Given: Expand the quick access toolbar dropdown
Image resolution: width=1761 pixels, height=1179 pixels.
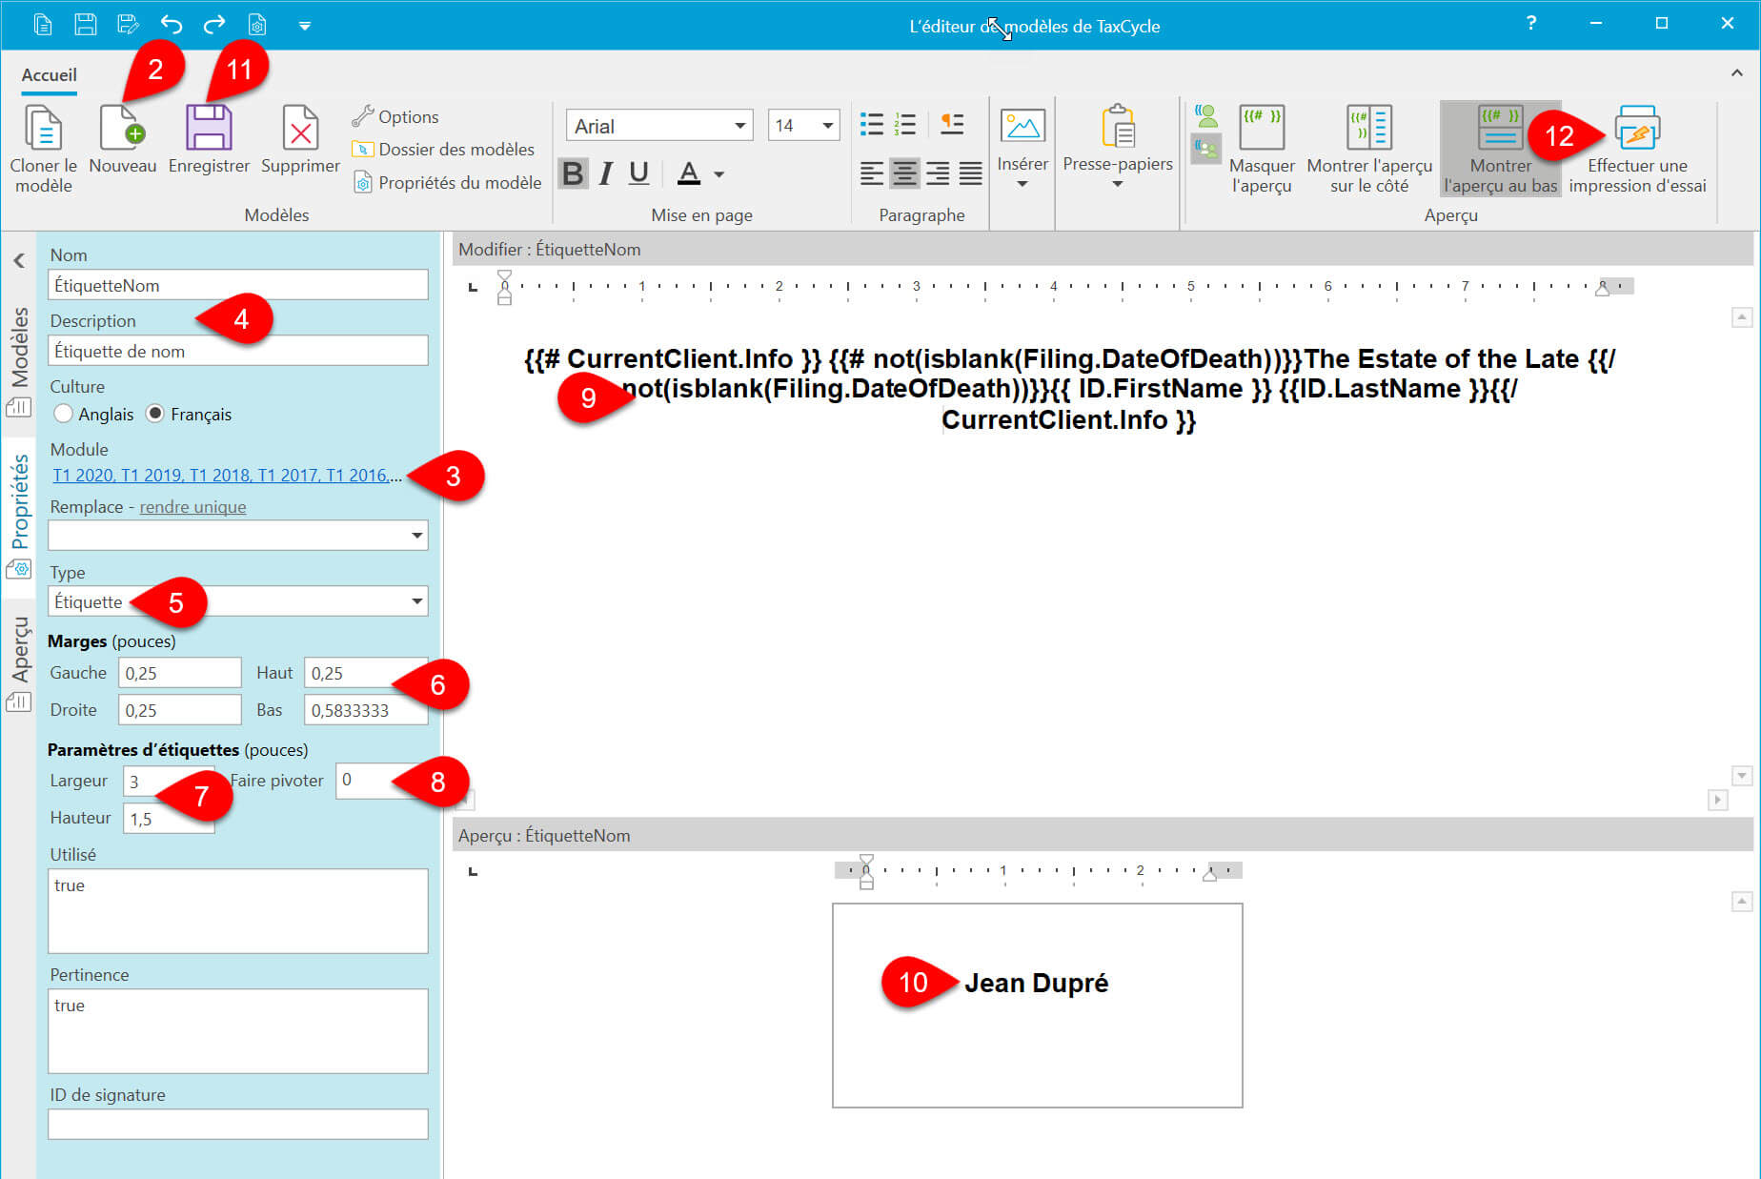Looking at the screenshot, I should click(x=305, y=26).
